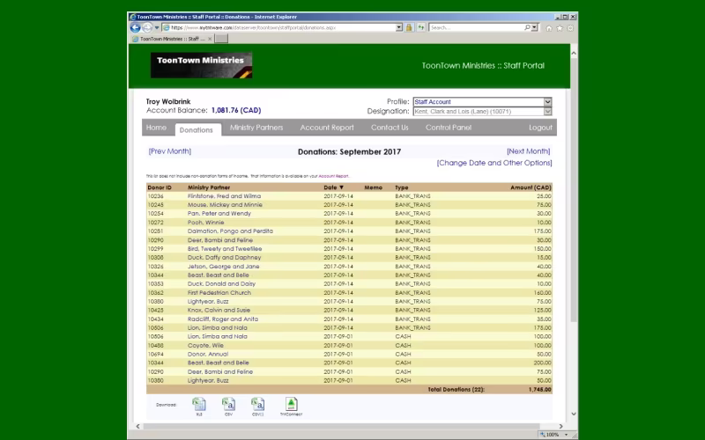Click Duck, Daffy and Daphney entry

click(x=224, y=258)
